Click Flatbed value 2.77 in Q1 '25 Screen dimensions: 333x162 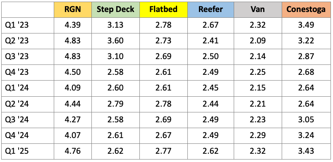click(163, 151)
